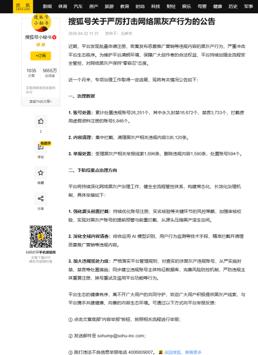Click the 评论 label under comment icon

tap(41, 157)
